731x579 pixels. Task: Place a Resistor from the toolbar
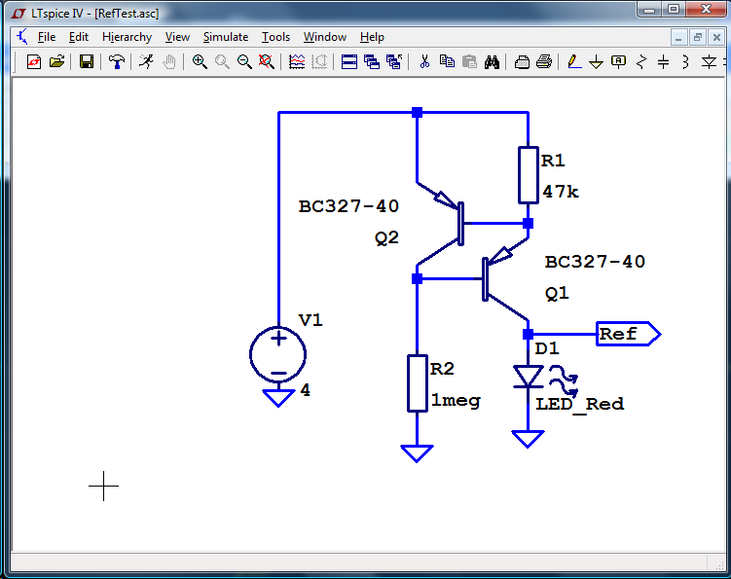[x=641, y=61]
